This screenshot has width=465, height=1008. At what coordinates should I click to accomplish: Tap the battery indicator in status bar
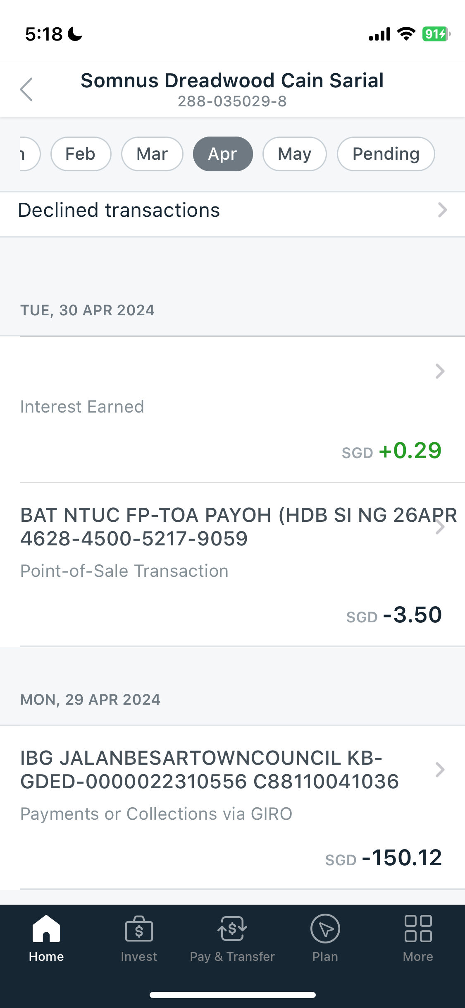tap(436, 34)
